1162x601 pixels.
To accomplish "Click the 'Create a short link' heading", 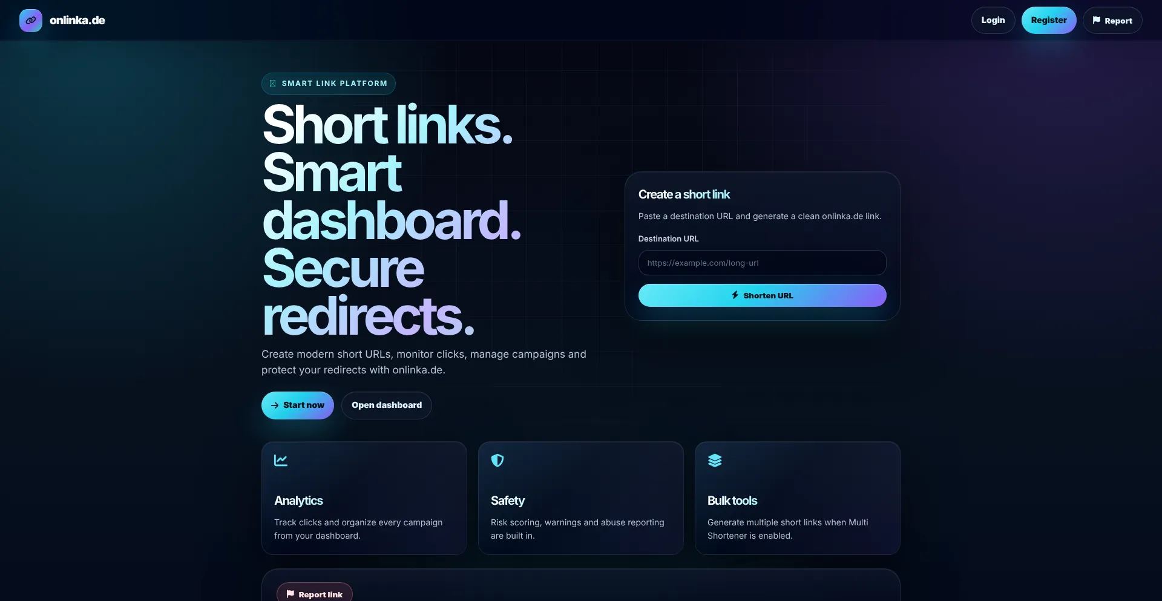I will 684,194.
